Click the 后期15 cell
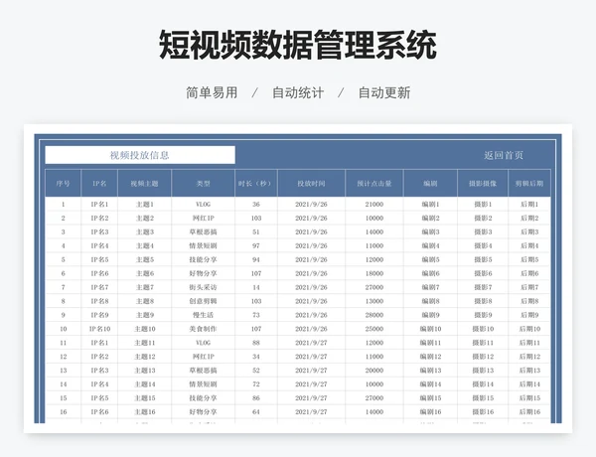This screenshot has width=596, height=457. pos(529,398)
